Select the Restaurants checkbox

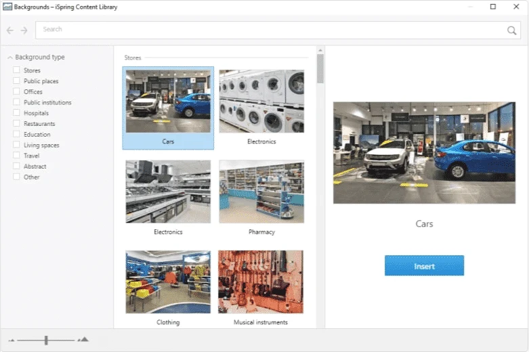coord(16,123)
